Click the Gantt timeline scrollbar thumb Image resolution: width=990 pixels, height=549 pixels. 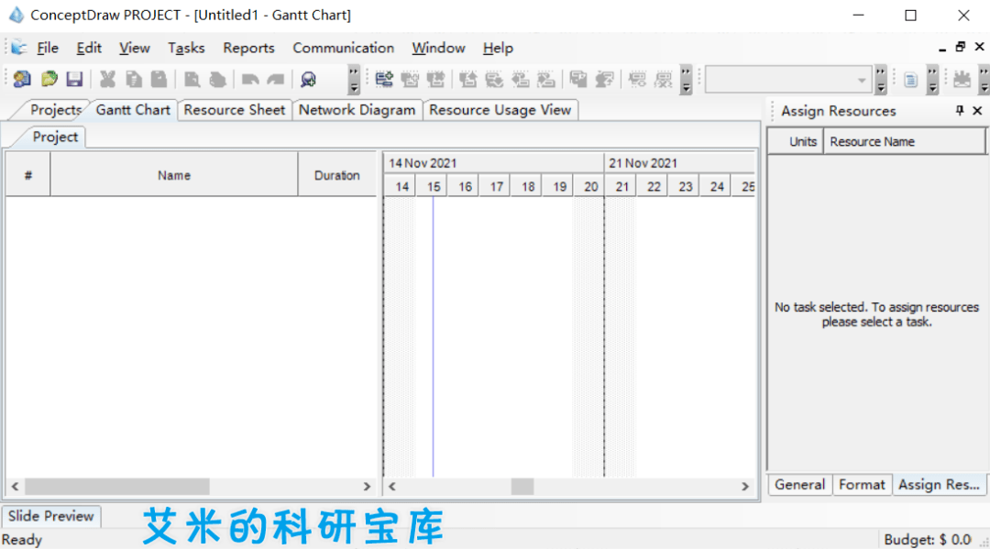pos(522,487)
